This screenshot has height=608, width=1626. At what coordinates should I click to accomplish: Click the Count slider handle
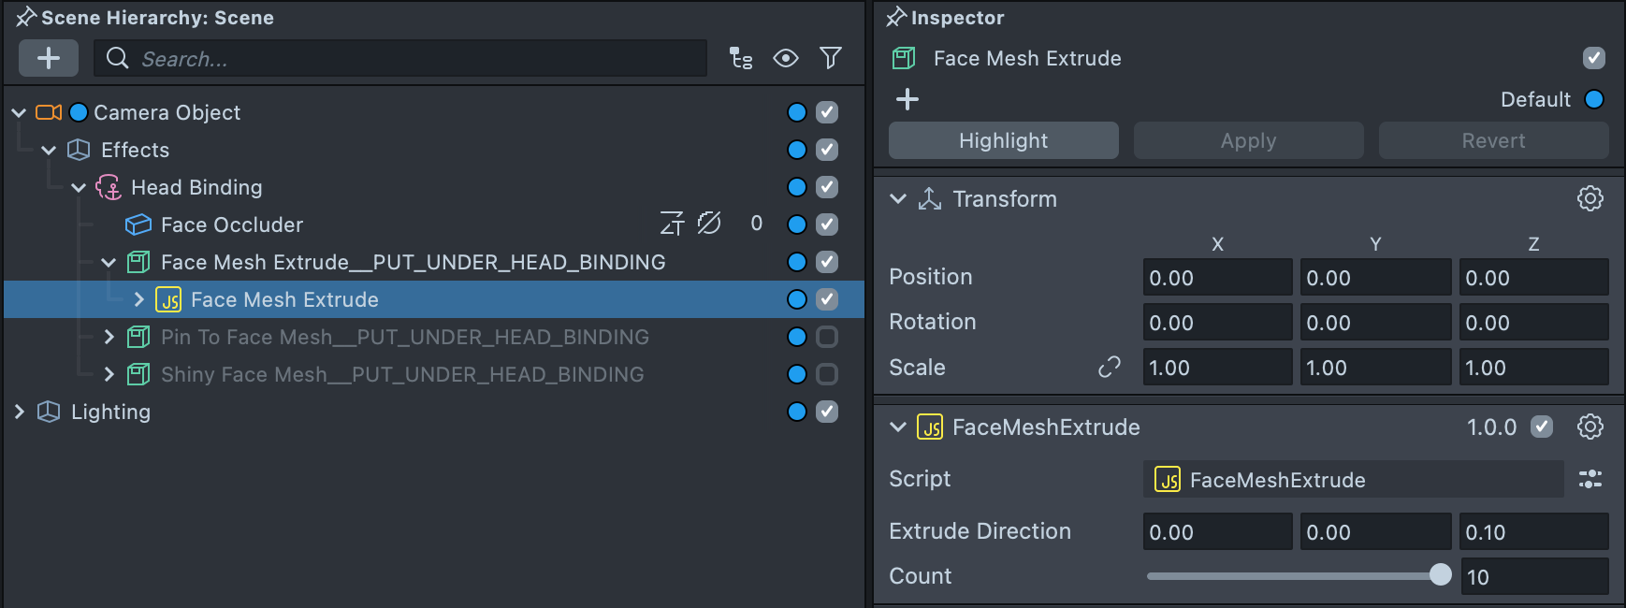click(x=1441, y=575)
